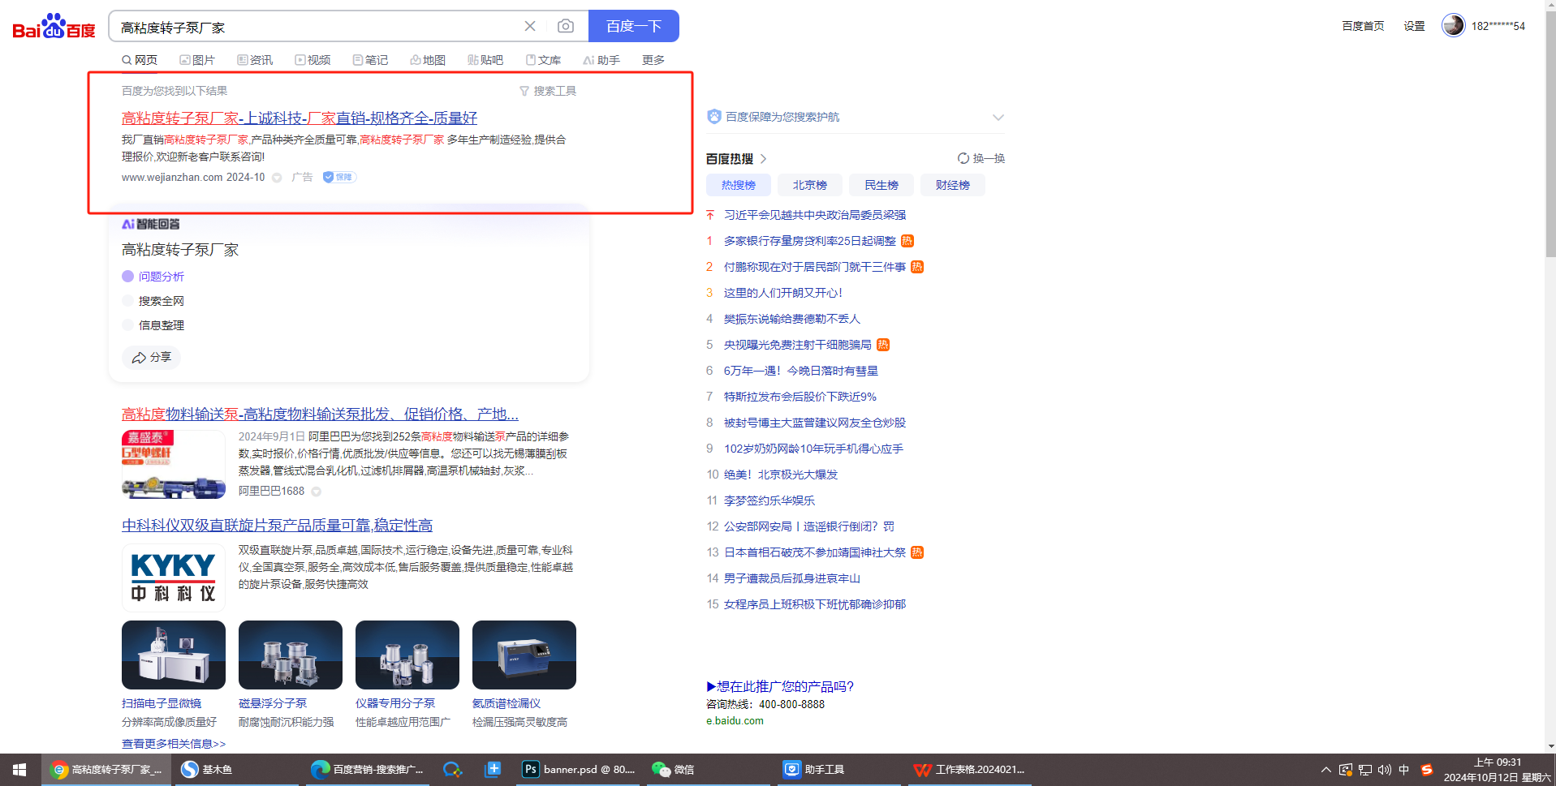
Task: Open the 搜索工具 filter options
Action: tap(548, 92)
